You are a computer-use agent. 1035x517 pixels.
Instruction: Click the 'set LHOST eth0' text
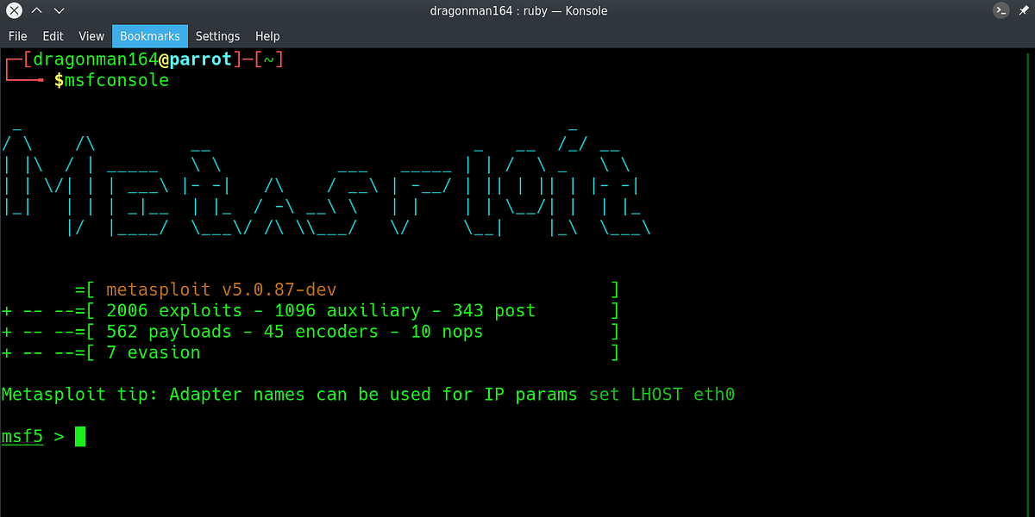662,394
